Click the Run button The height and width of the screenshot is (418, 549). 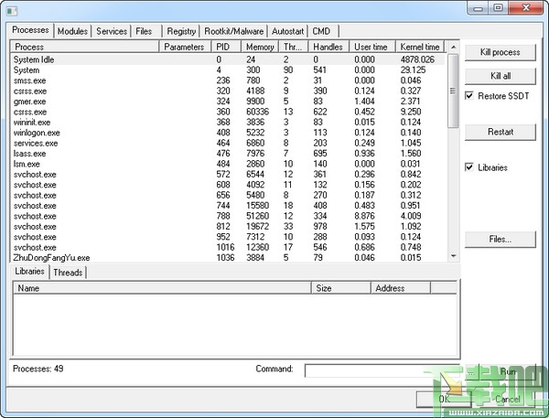507,371
